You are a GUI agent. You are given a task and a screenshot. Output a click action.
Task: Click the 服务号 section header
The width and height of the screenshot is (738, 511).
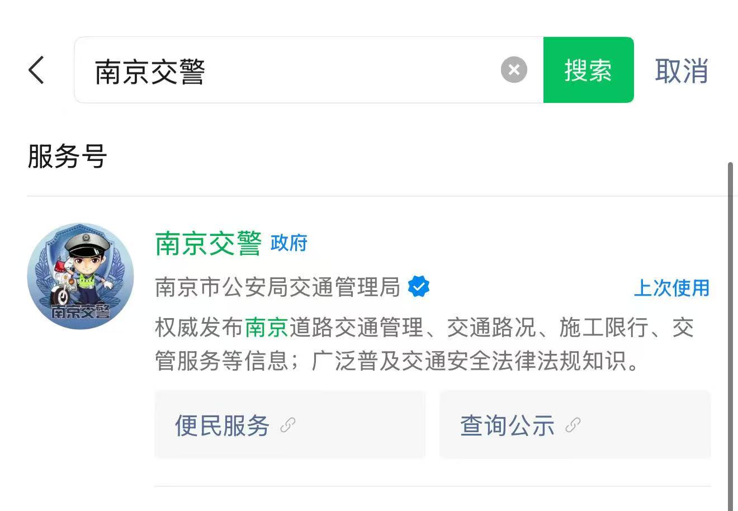67,156
